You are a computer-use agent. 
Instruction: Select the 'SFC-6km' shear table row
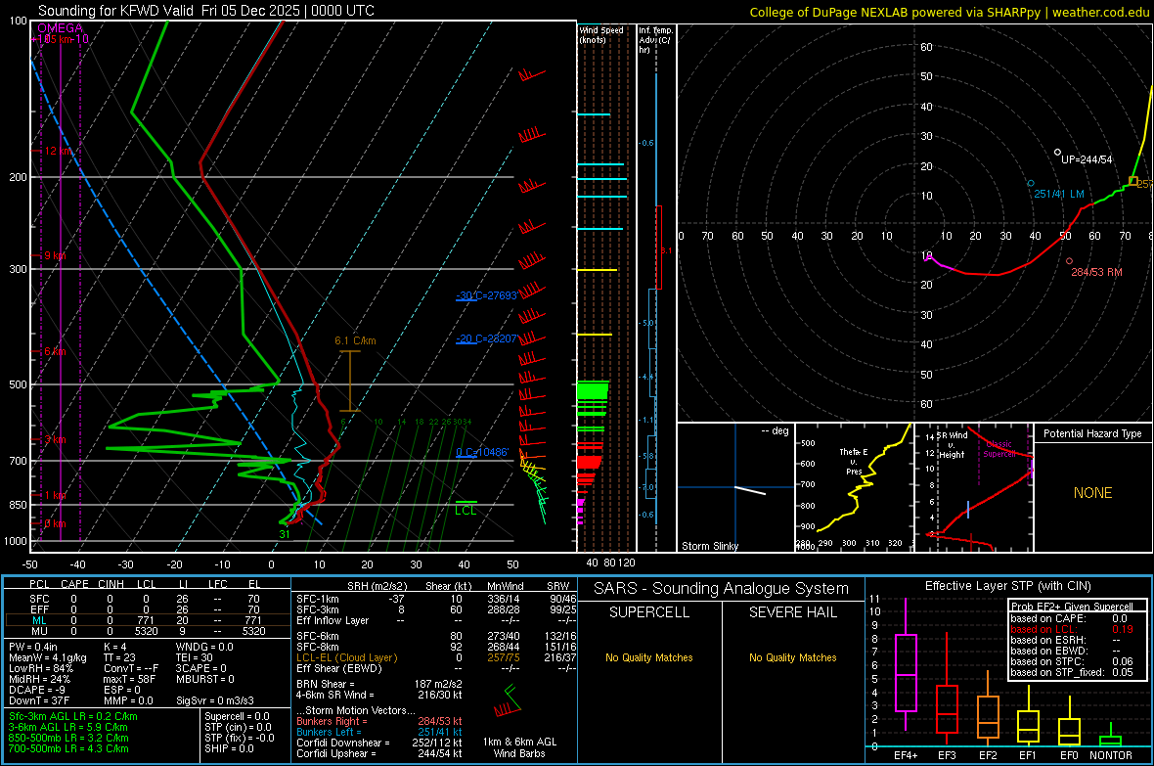(x=436, y=636)
